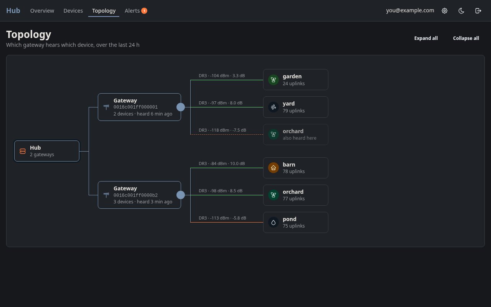Click link label "DR3 · -113 dBm · -5.8 dB"
Image resolution: width=491 pixels, height=307 pixels.
click(222, 218)
